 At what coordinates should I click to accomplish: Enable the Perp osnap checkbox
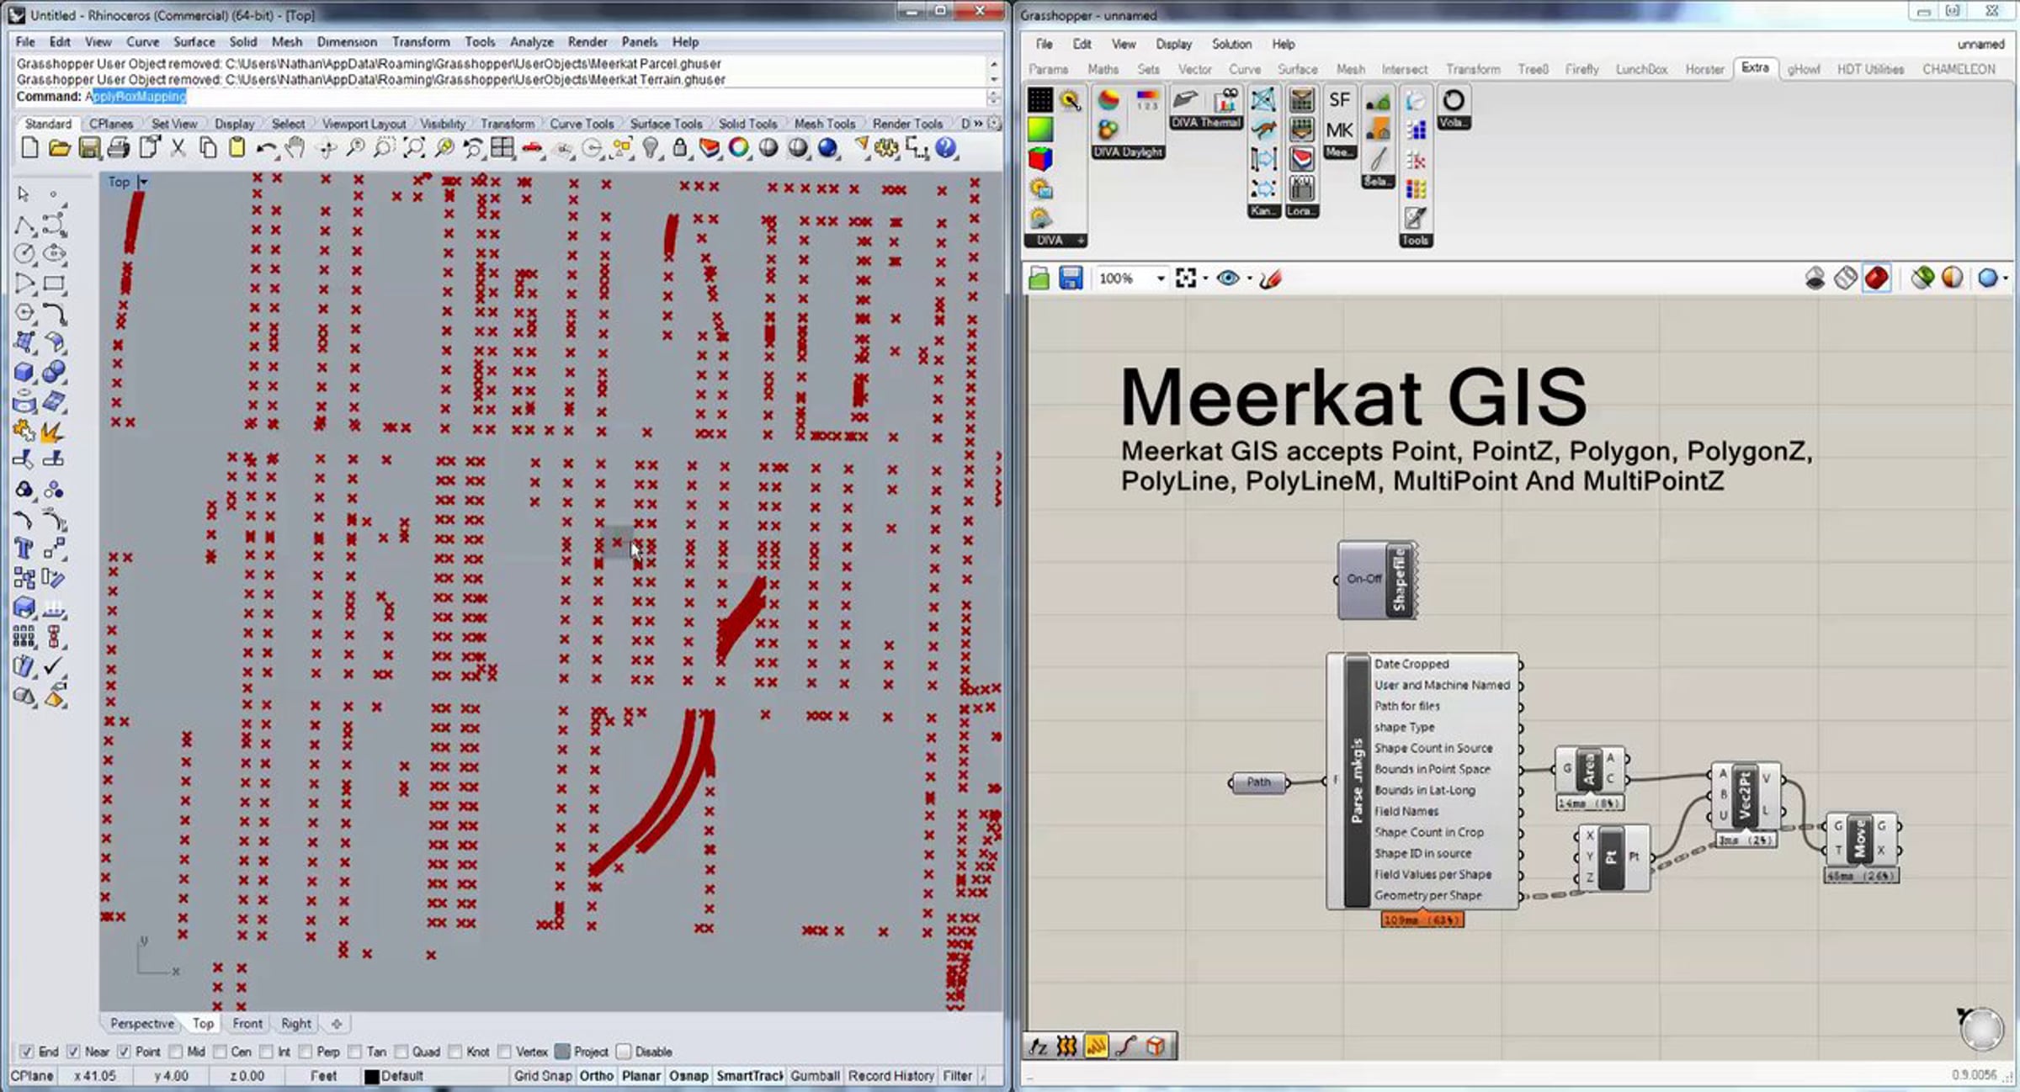click(306, 1052)
